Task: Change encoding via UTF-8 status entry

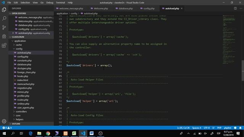Action: point(207,128)
